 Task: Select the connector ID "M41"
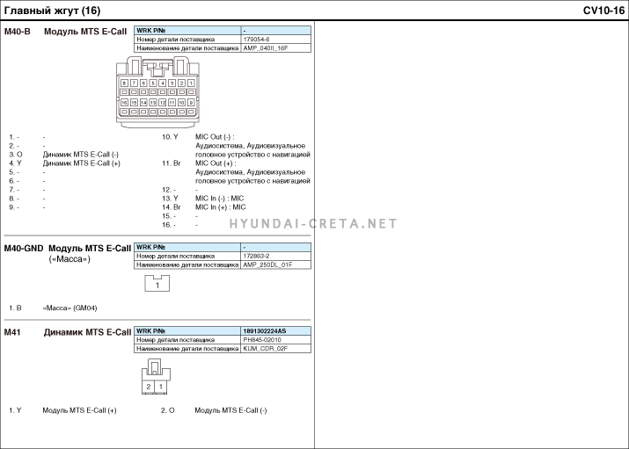[x=12, y=332]
